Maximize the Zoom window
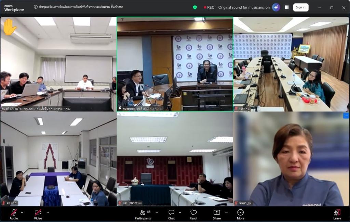 coord(332,8)
